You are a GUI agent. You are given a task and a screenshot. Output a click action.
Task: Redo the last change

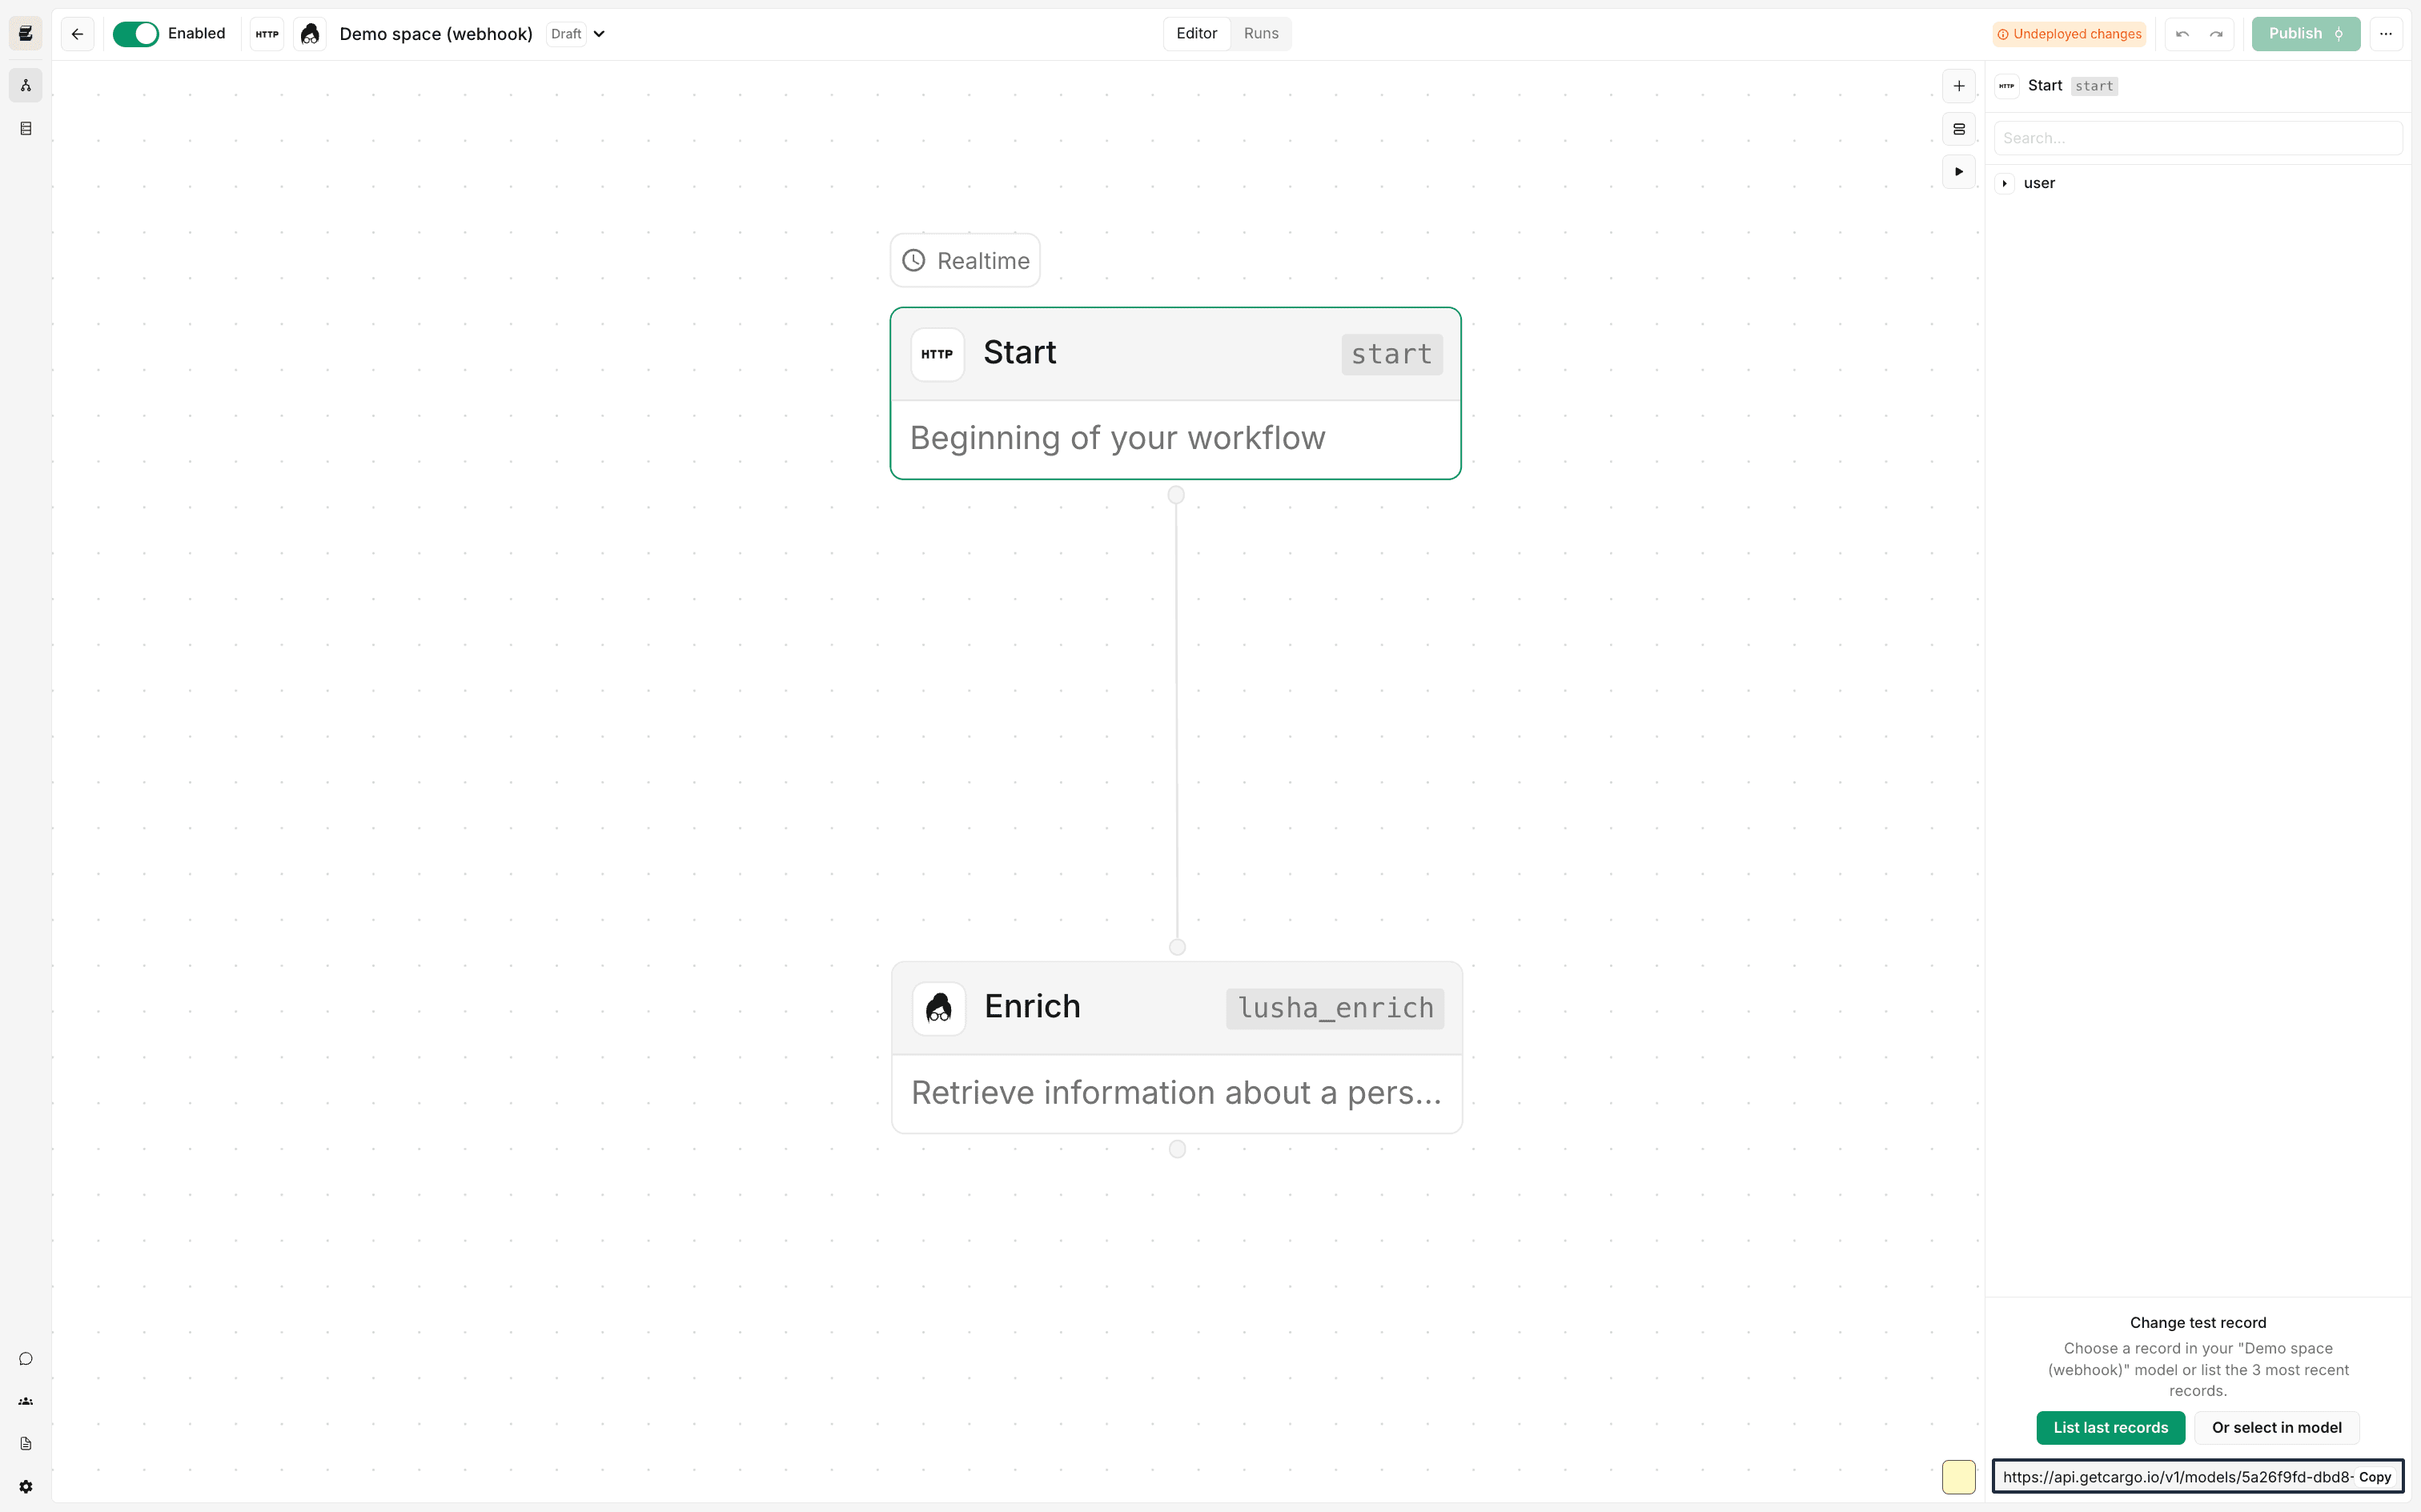click(2216, 33)
